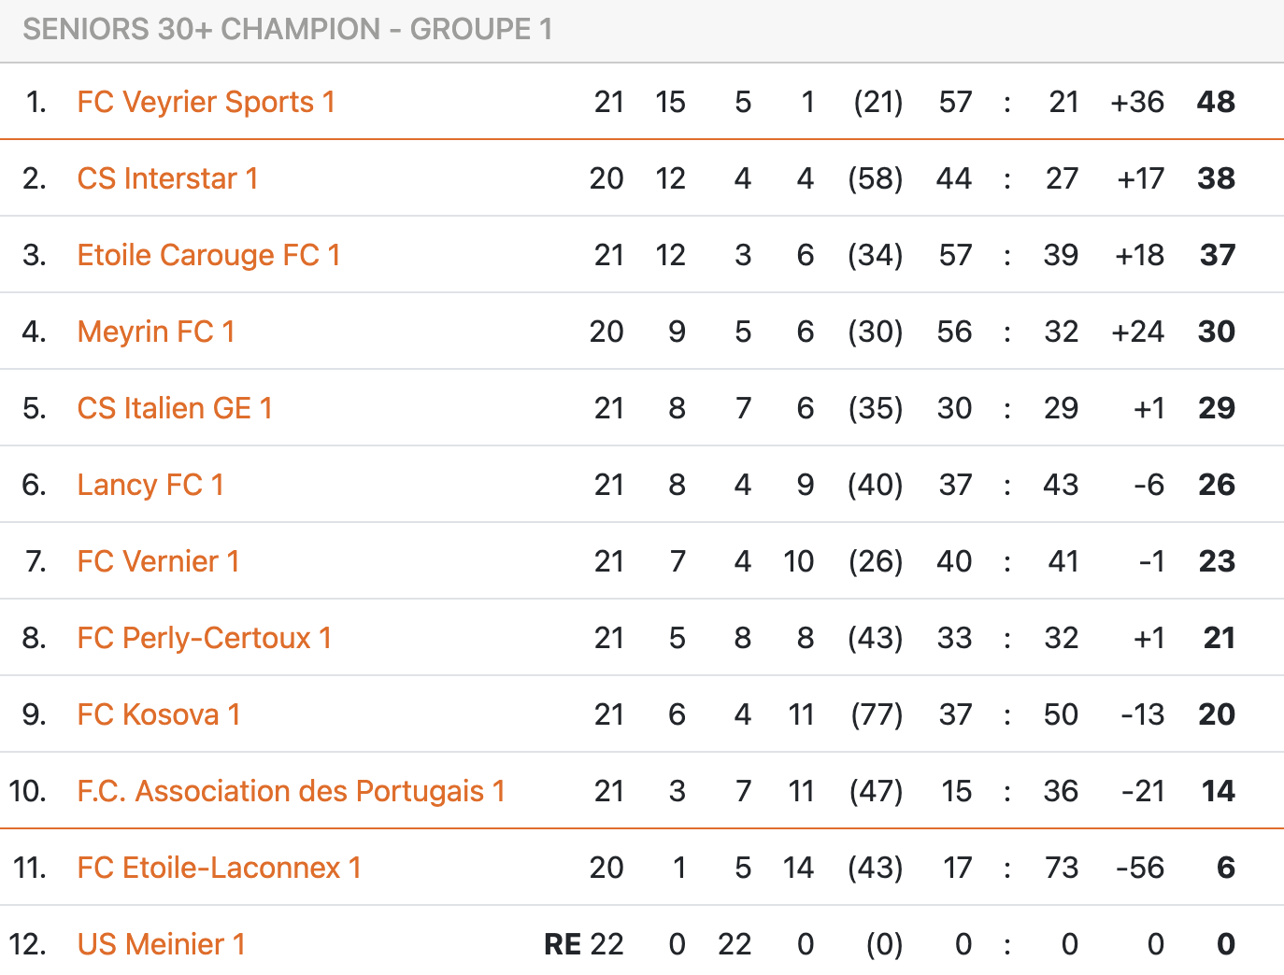Open FC Veyrier Sports 1 team link

[206, 102]
